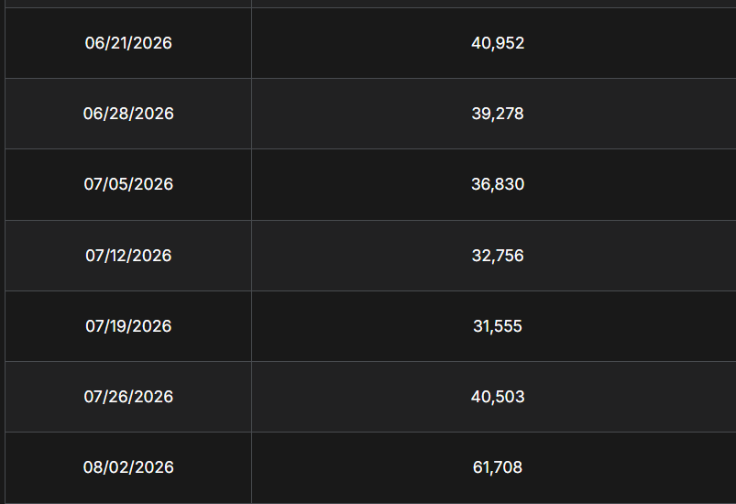This screenshot has width=736, height=504.
Task: Click empty space right of 36,830
Action: click(x=630, y=184)
